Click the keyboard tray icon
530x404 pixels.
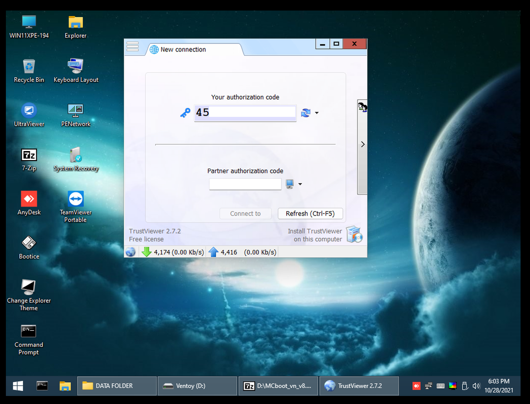(440, 386)
